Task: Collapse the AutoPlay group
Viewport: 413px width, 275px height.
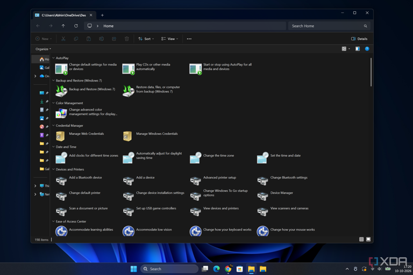Action: (53, 58)
